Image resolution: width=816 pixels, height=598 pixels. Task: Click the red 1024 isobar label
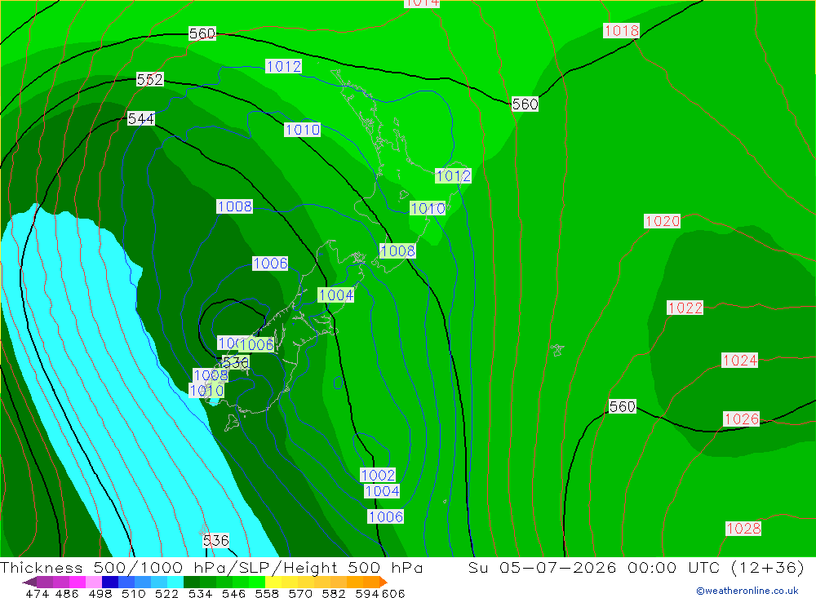tap(740, 360)
